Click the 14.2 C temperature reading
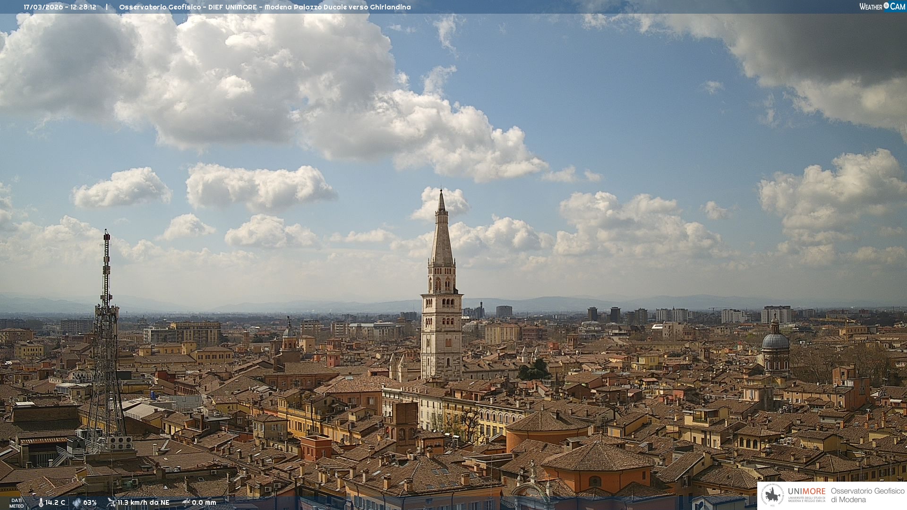Image resolution: width=907 pixels, height=510 pixels. [55, 502]
